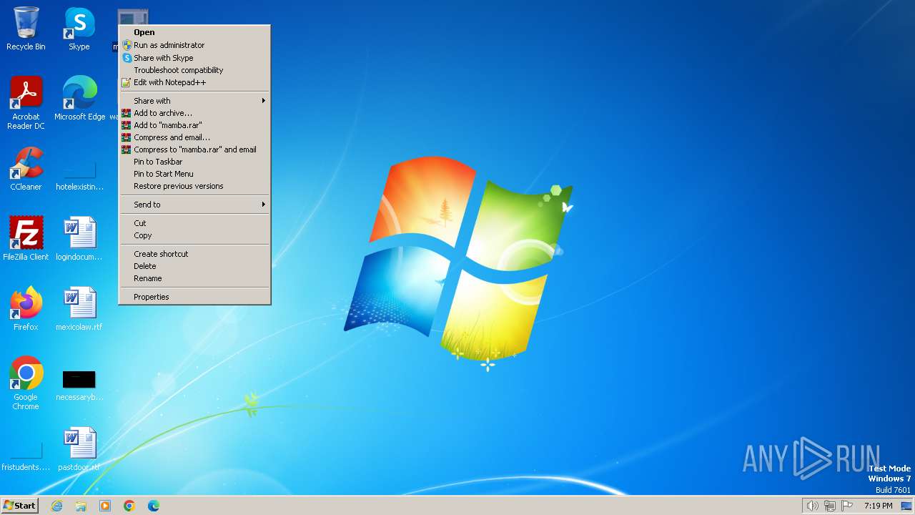Screen dimensions: 915x515
Task: Choose Create shortcut
Action: click(x=194, y=254)
